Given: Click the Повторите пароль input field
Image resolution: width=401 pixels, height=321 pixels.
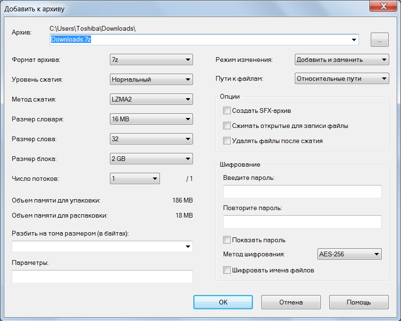Looking at the screenshot, I should pos(302,222).
